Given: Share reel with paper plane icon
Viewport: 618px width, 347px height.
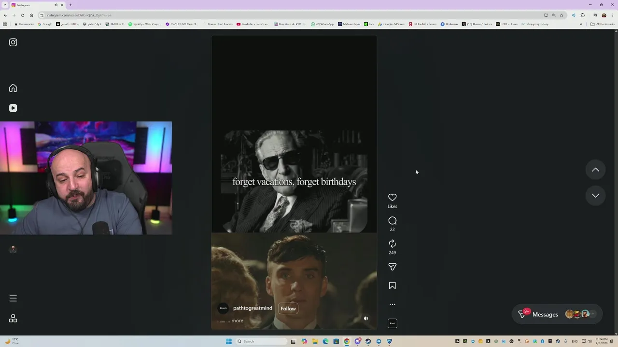Looking at the screenshot, I should pyautogui.click(x=393, y=267).
